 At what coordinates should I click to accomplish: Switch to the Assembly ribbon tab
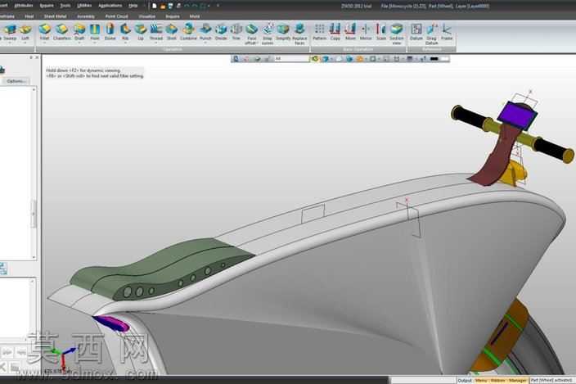coord(86,16)
